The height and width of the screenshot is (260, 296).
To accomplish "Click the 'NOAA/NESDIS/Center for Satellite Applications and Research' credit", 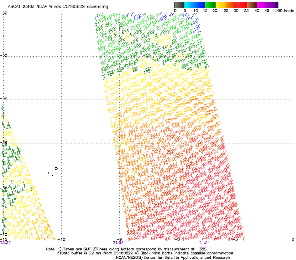I will 173,258.
